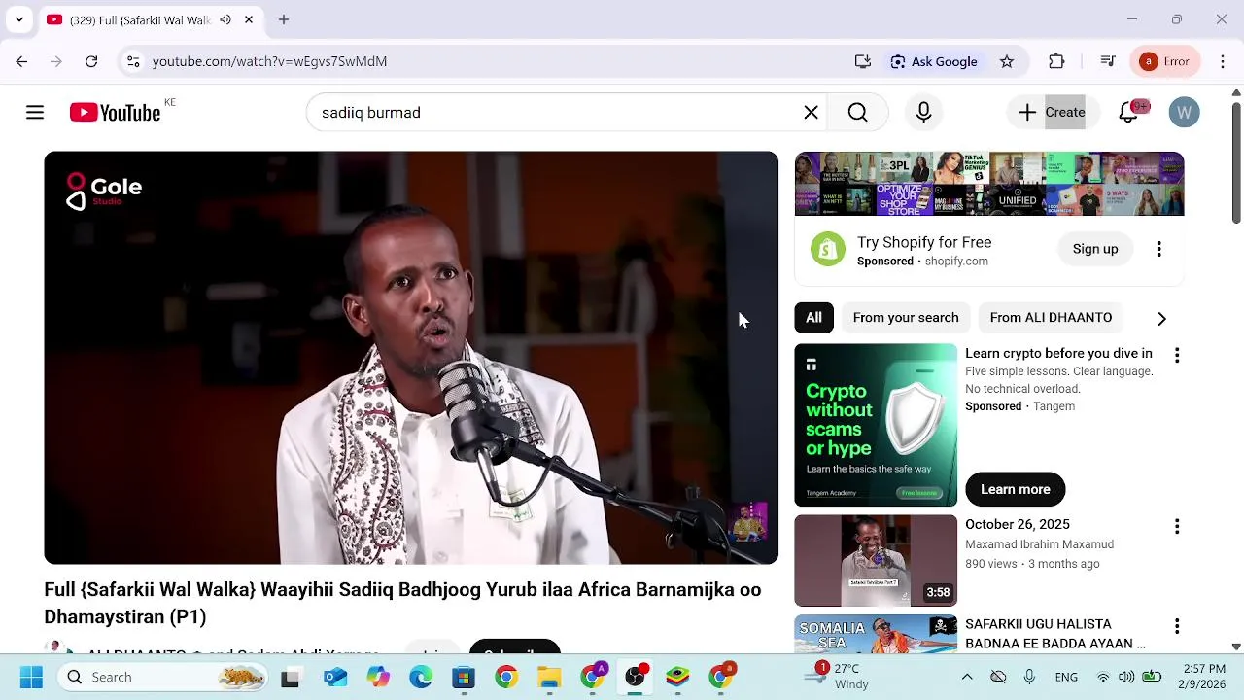
Task: Open the Create button
Action: point(1052,113)
